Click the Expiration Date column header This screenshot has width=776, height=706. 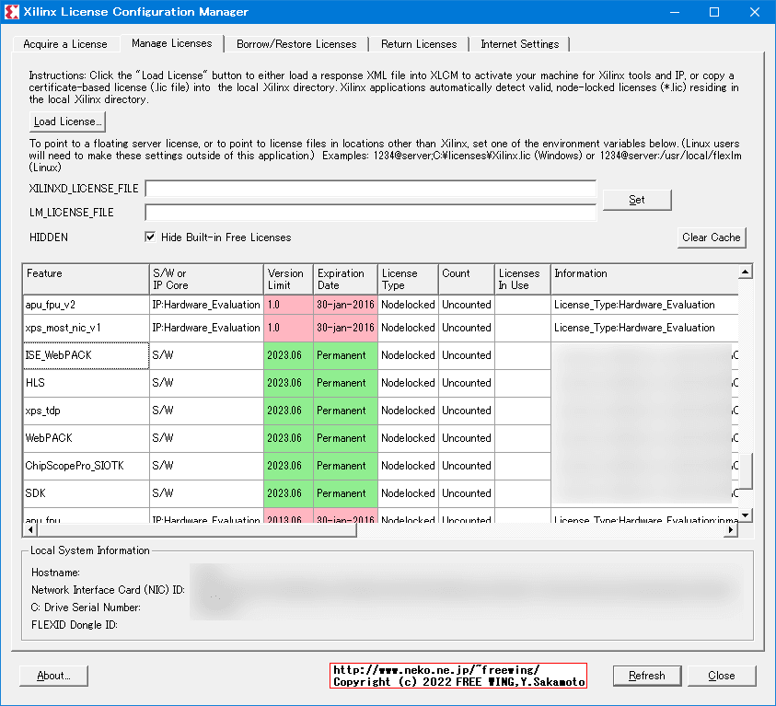coord(345,279)
